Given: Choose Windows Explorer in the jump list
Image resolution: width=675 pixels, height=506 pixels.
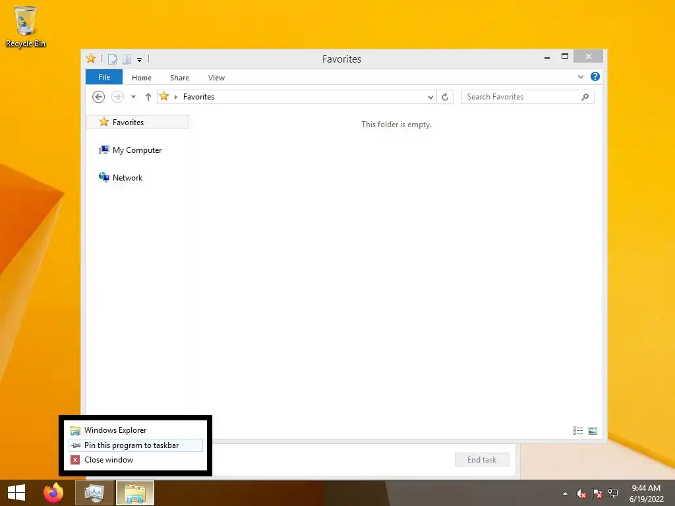Looking at the screenshot, I should point(136,430).
